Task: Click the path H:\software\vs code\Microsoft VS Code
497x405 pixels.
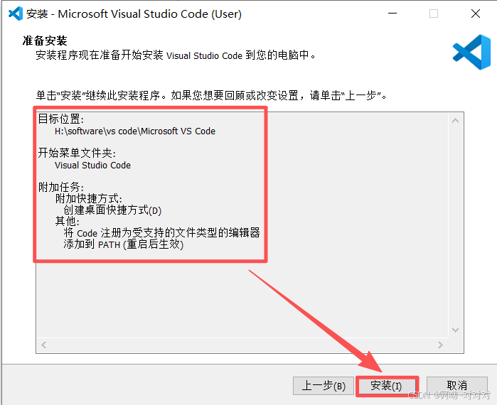Action: tap(134, 131)
